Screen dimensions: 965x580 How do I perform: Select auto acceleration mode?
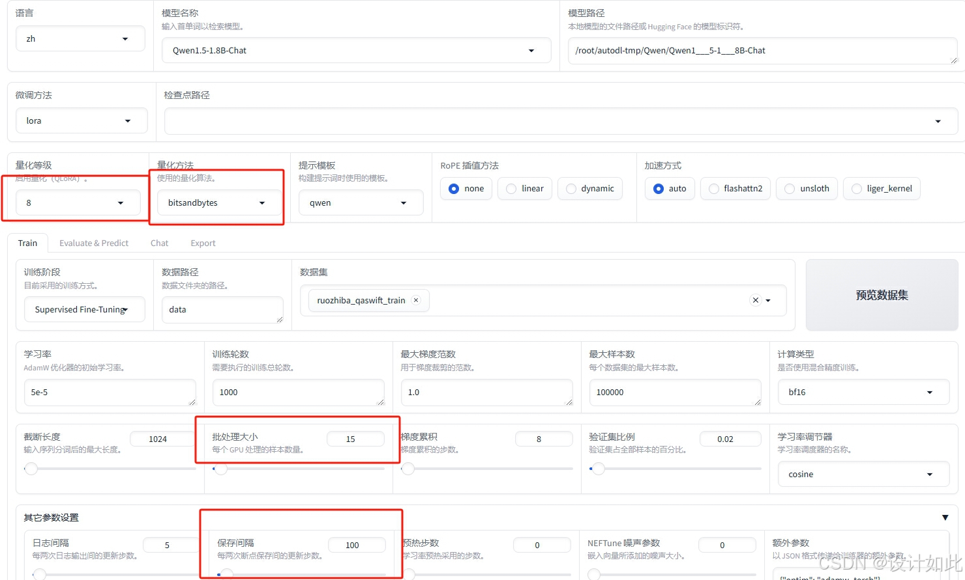670,189
